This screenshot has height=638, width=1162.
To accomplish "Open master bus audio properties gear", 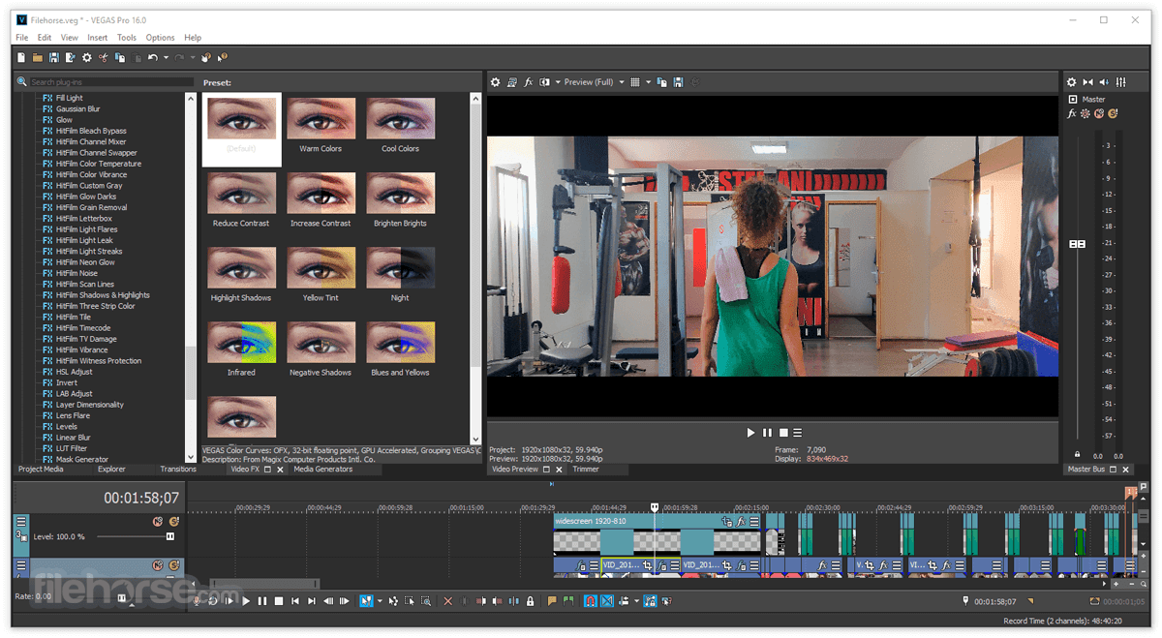I will [x=1072, y=82].
